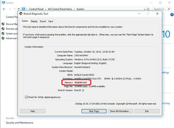Close the DirectX Diagnostic Tool window
The height and width of the screenshot is (128, 174).
[157, 14]
